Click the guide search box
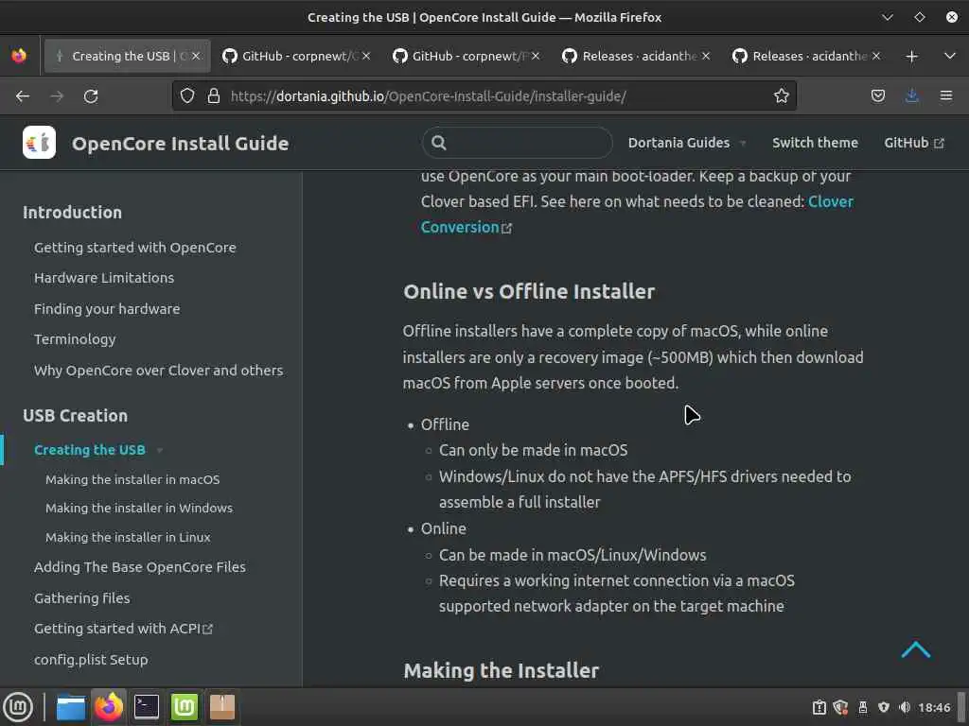Screen dimensions: 969x726 [x=518, y=143]
